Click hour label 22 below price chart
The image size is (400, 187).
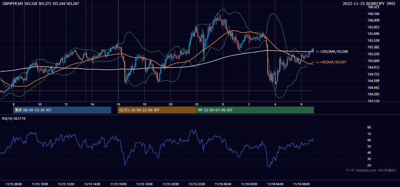197,104
